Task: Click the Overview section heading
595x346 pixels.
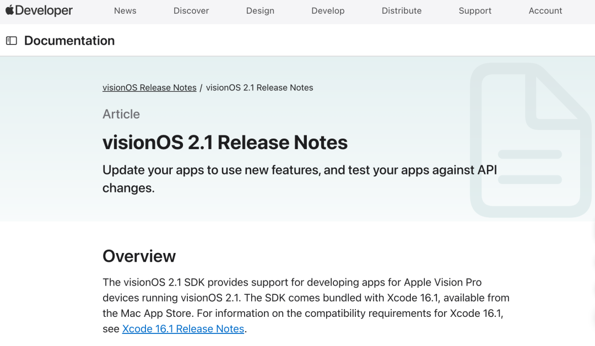Action: pos(139,256)
